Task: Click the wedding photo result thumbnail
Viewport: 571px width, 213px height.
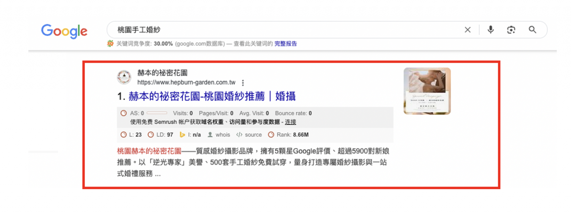Action: tap(427, 91)
